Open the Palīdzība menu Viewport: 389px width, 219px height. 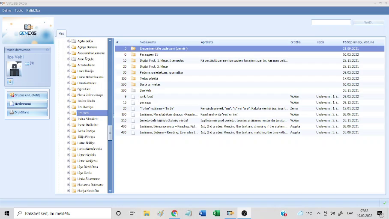coord(33,10)
